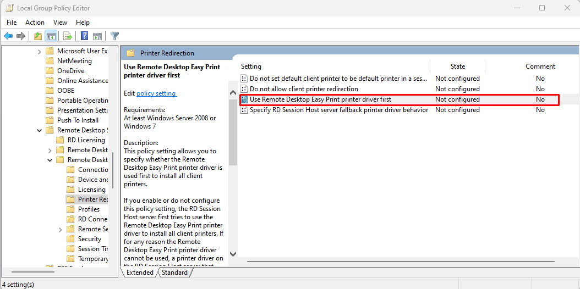The height and width of the screenshot is (289, 580).
Task: Expand the Microsoft User Ex tree node
Action: point(39,51)
